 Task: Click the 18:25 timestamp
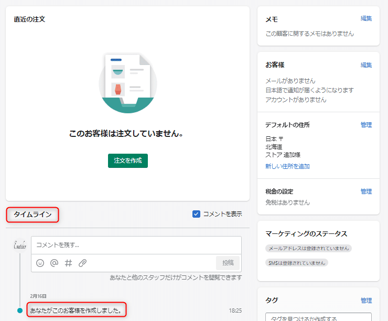[235, 311]
